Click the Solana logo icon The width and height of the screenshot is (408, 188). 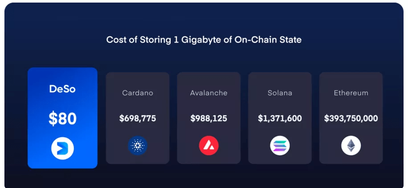[280, 146]
